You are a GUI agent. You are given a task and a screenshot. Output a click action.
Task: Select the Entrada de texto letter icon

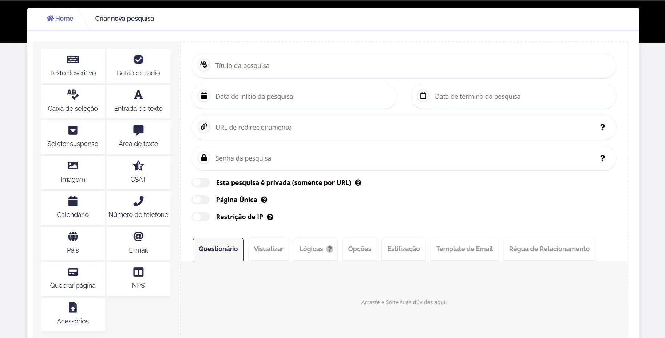coord(138,94)
